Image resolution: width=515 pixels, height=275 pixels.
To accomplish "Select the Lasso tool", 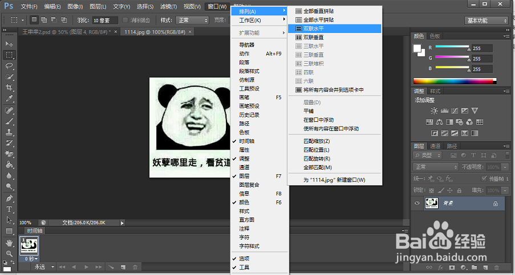I will pos(9,65).
